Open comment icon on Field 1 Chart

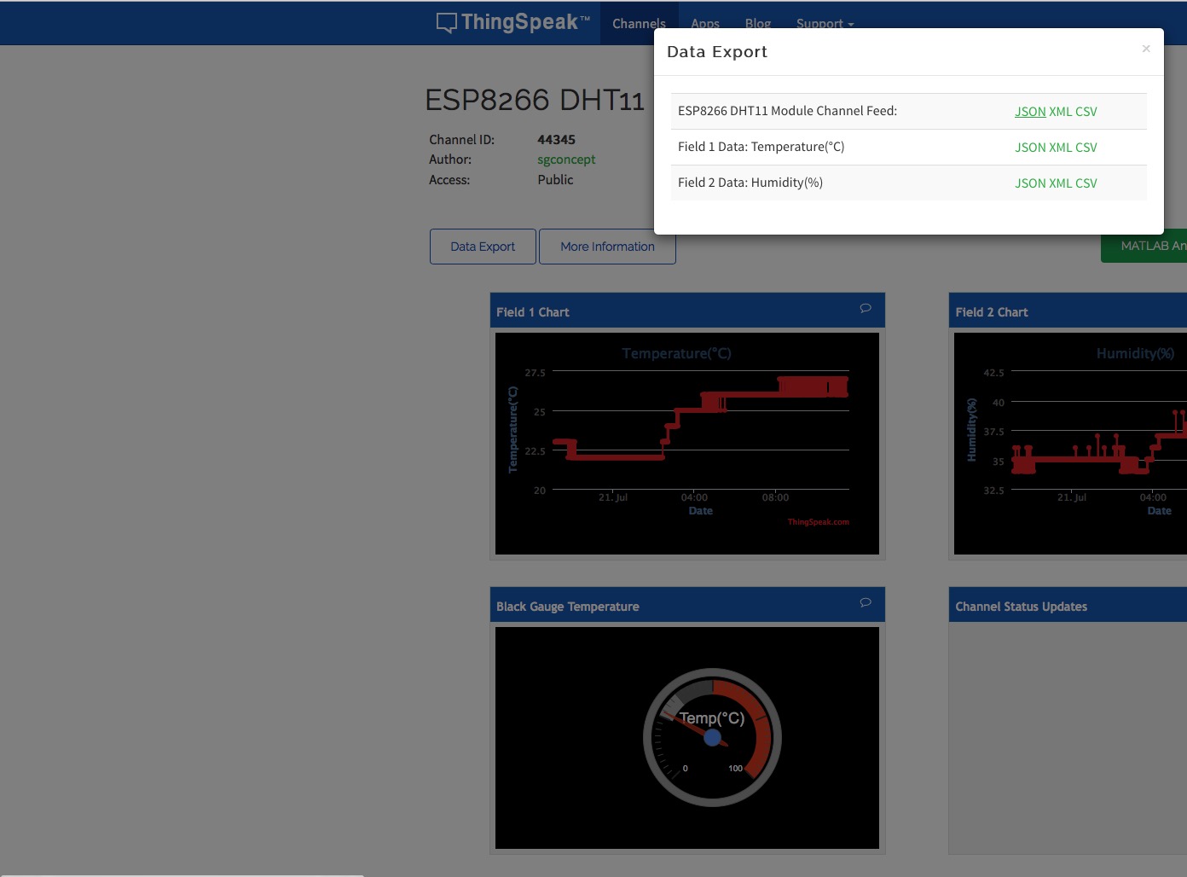(866, 308)
